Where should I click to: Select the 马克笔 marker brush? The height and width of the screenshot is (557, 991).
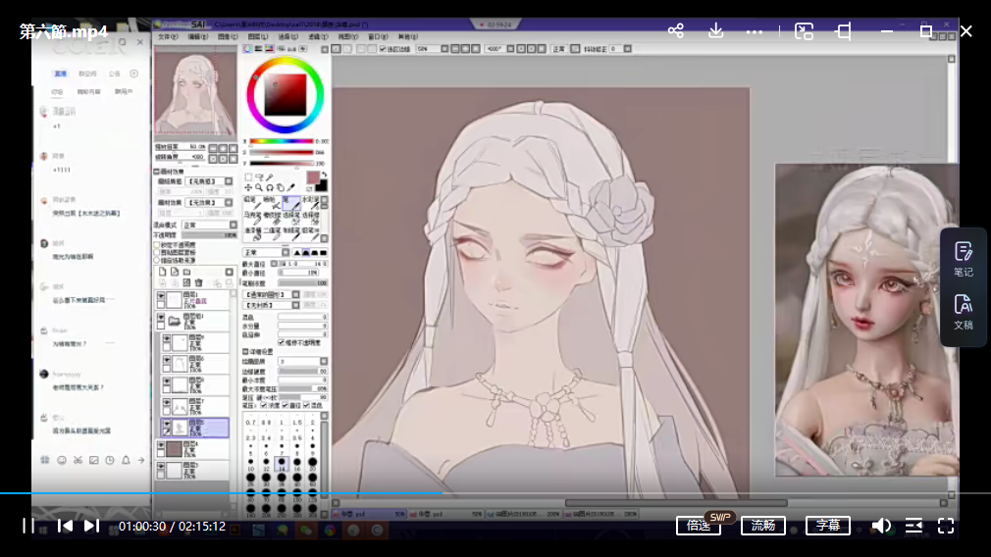253,219
